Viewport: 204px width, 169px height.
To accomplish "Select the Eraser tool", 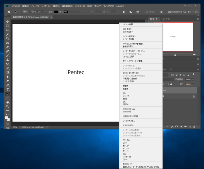I will (x=7, y=68).
